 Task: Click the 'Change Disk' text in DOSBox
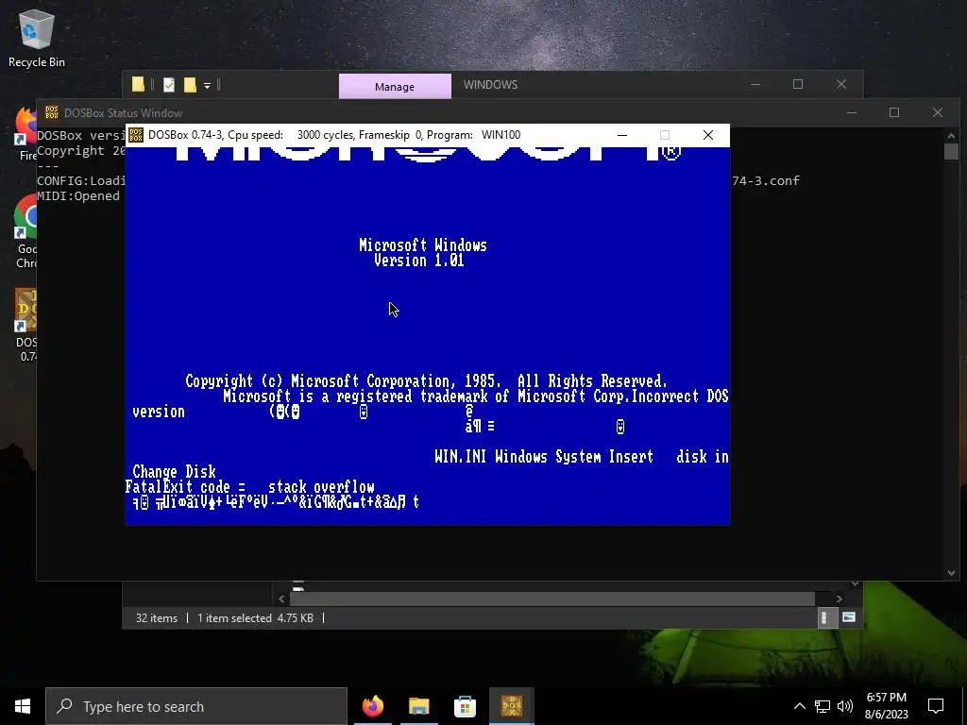[x=174, y=472]
